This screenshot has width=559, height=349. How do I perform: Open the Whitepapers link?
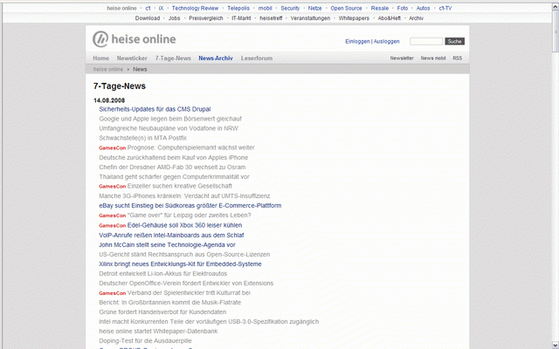[x=354, y=18]
